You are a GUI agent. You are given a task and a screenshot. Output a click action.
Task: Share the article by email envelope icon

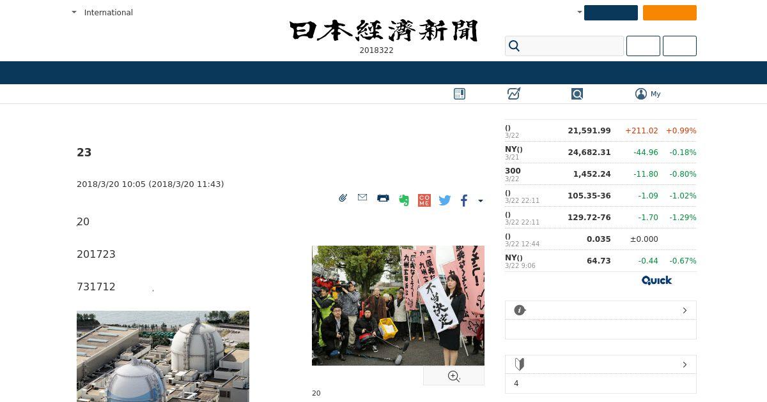point(362,198)
